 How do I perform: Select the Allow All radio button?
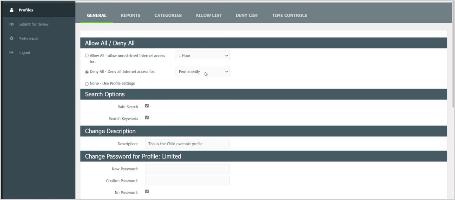coord(87,56)
